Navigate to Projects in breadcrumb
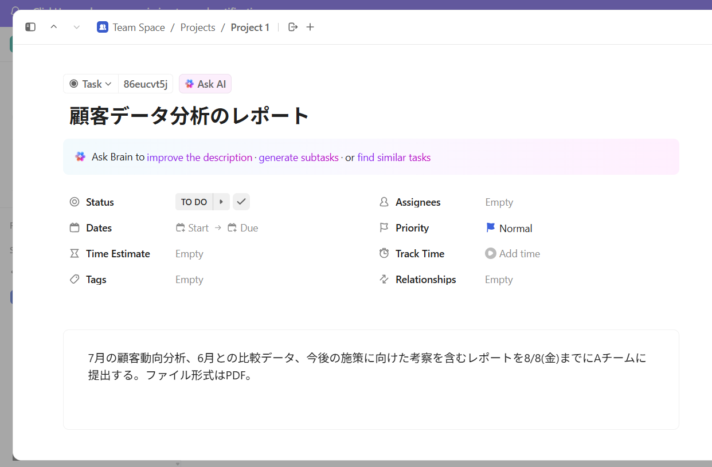712x467 pixels. (x=198, y=28)
